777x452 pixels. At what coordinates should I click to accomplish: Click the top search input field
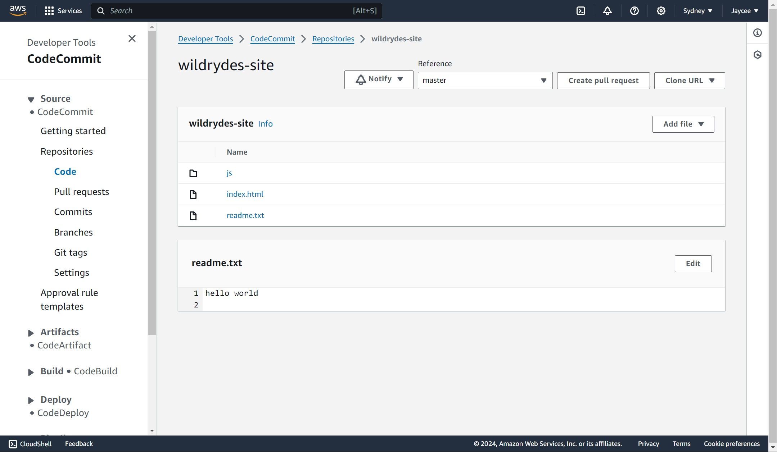pyautogui.click(x=230, y=11)
